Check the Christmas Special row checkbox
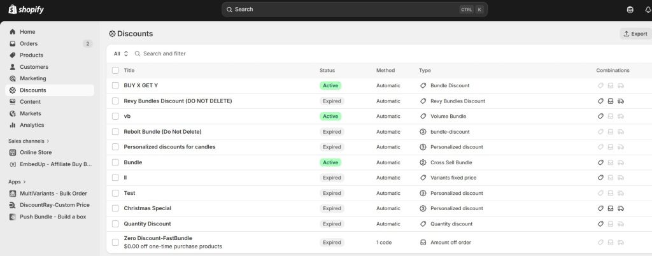This screenshot has width=652, height=256. coord(115,208)
